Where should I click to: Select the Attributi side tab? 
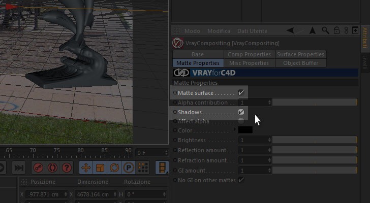click(365, 38)
